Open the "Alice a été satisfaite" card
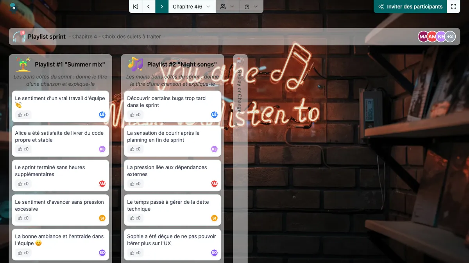The width and height of the screenshot is (469, 263). [x=59, y=136]
